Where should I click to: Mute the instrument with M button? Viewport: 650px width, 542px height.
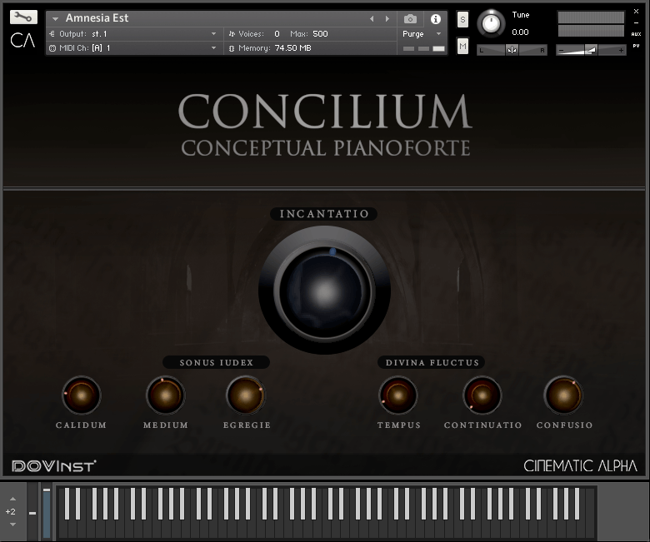pyautogui.click(x=462, y=46)
